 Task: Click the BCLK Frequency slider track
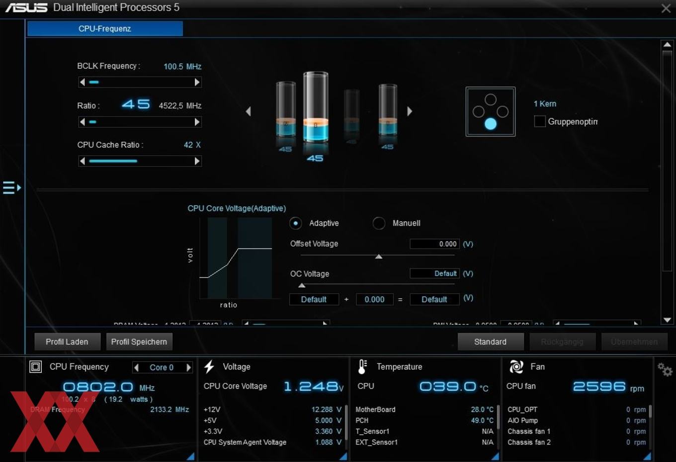pos(140,82)
